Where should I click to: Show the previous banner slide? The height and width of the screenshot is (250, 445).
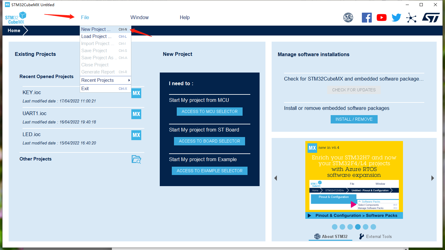coord(276,178)
